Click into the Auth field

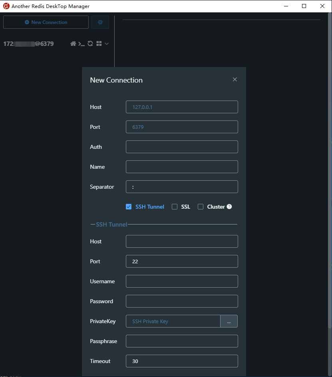point(182,147)
